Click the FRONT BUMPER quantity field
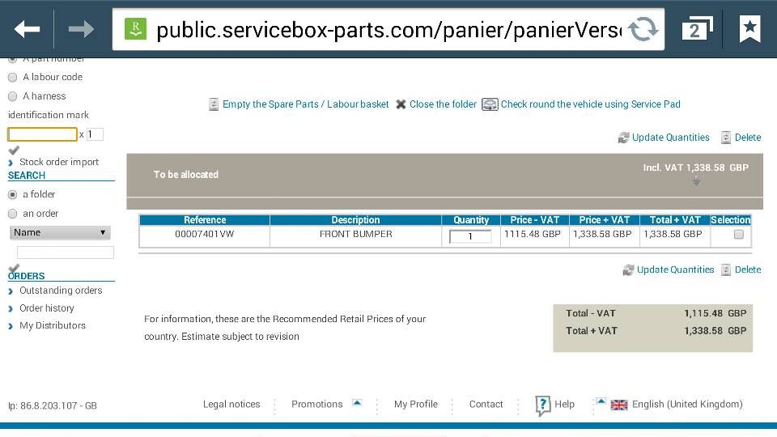This screenshot has width=777, height=437. coord(470,236)
